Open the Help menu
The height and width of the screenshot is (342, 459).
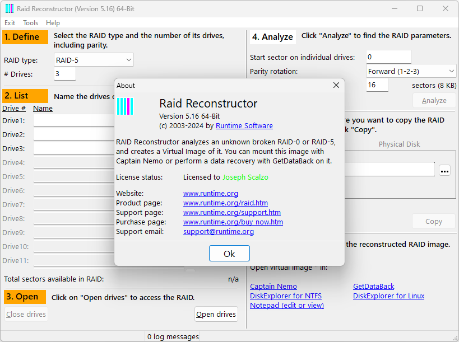(x=53, y=23)
